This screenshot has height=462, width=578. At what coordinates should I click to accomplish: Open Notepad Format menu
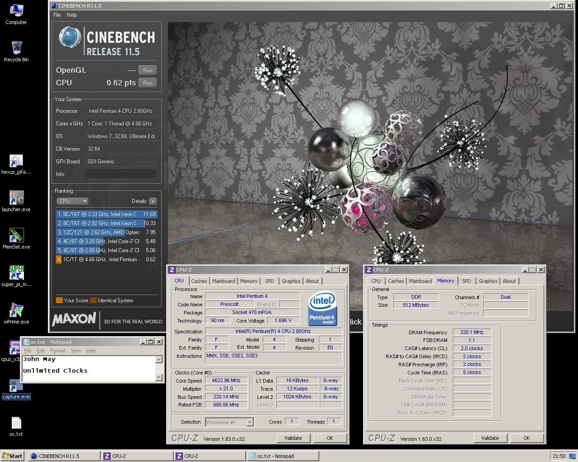pyautogui.click(x=58, y=351)
